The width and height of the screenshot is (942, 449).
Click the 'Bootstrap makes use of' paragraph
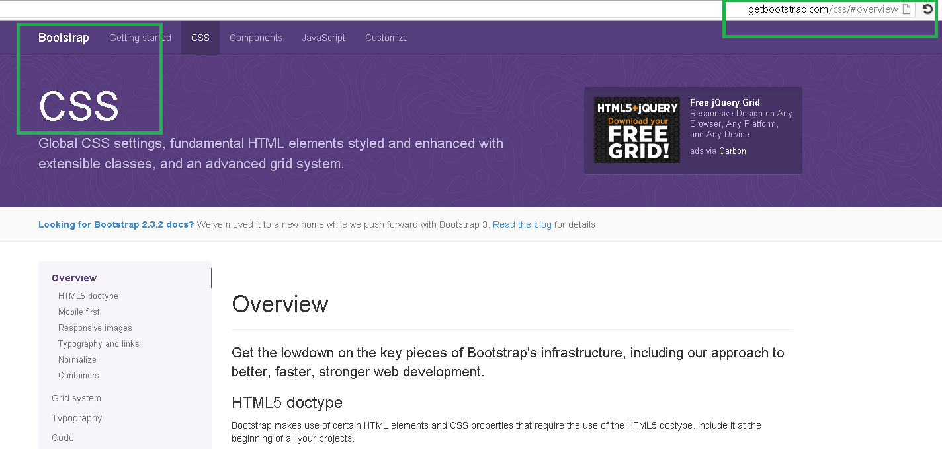tap(496, 432)
